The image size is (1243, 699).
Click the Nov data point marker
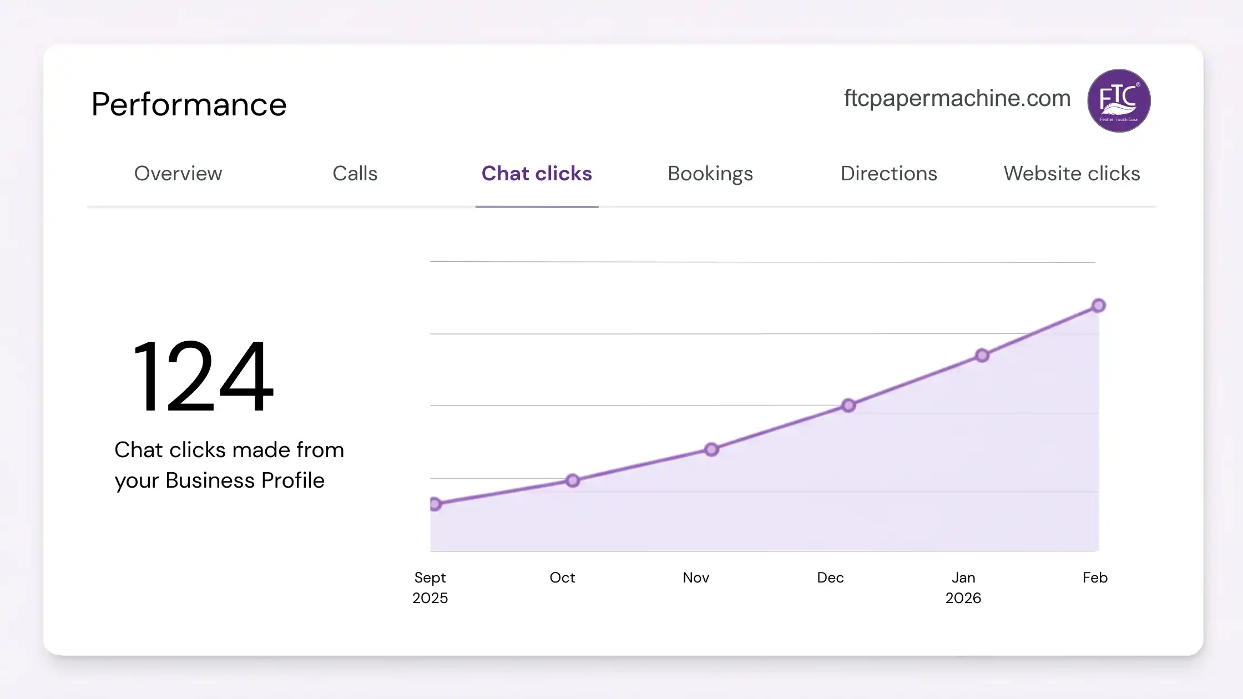(x=711, y=449)
